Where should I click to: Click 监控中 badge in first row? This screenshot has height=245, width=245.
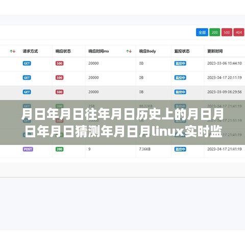tap(180, 63)
